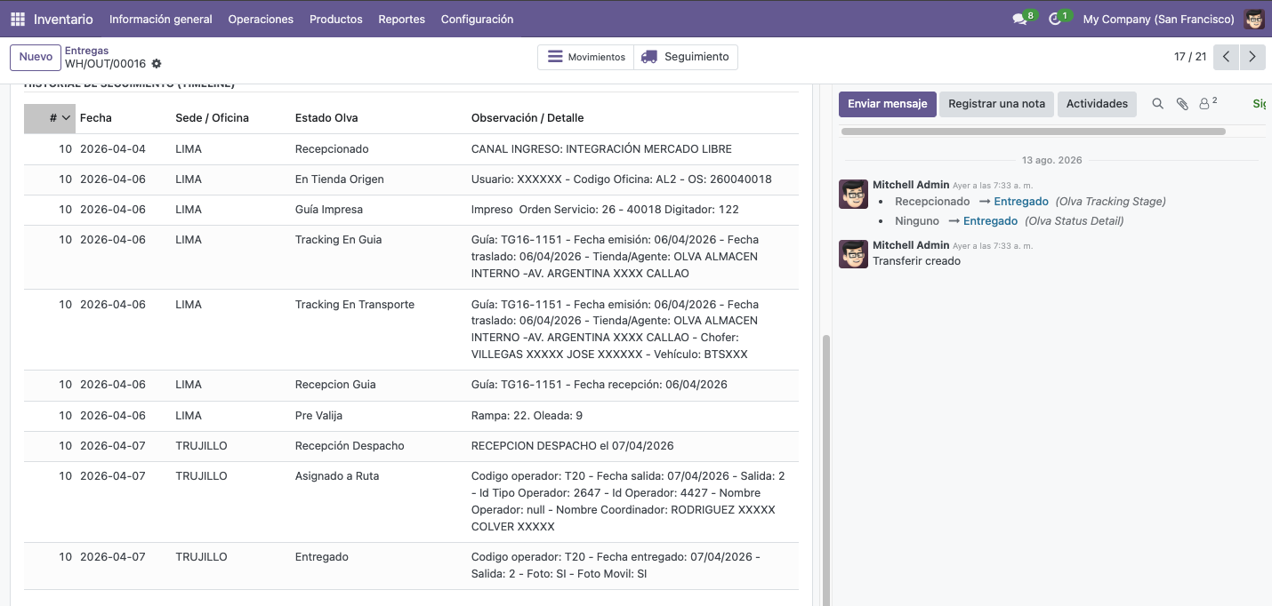The width and height of the screenshot is (1272, 606).
Task: Open the Reportes menu
Action: pos(402,19)
